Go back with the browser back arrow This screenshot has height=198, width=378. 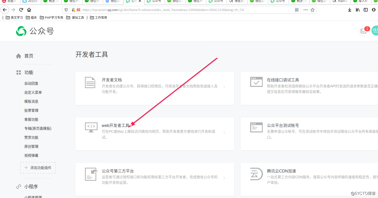5,10
